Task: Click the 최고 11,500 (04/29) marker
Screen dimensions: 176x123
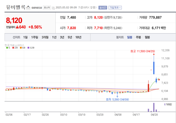Action: point(143,51)
